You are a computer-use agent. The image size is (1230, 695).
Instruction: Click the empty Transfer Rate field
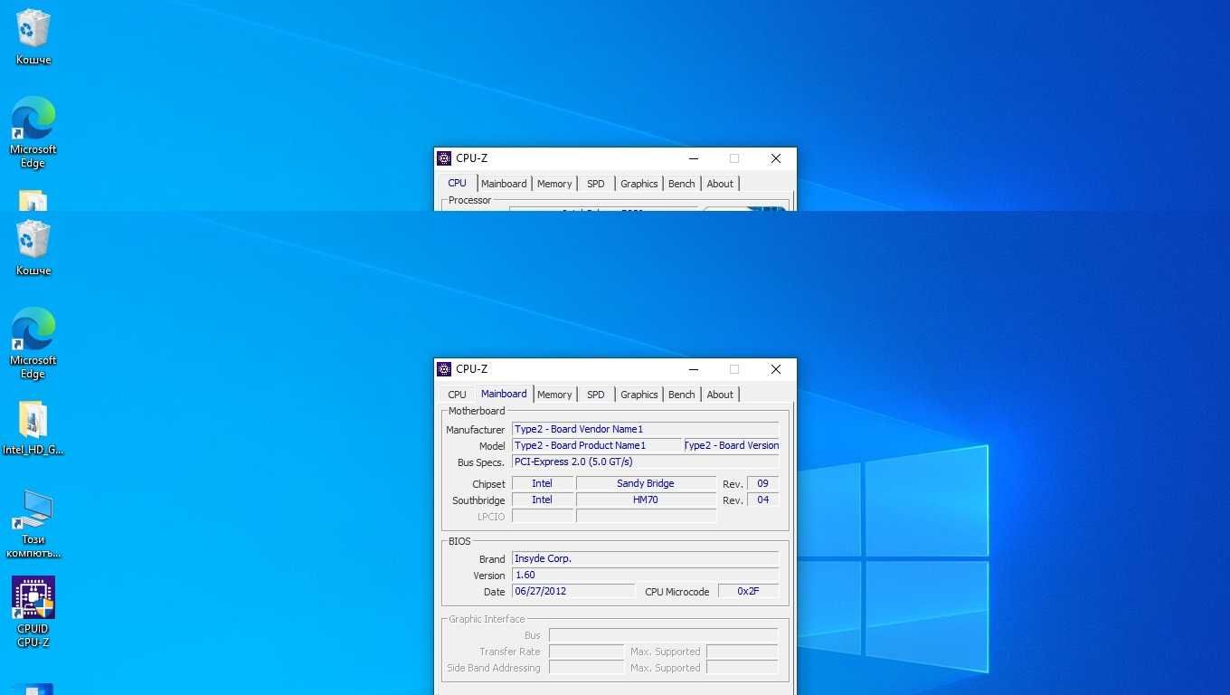tap(586, 652)
